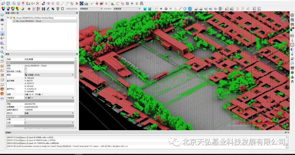Toggle checkbox of cloud_382d6332 - Cloud item
This screenshot has height=155, width=295.
14,21
